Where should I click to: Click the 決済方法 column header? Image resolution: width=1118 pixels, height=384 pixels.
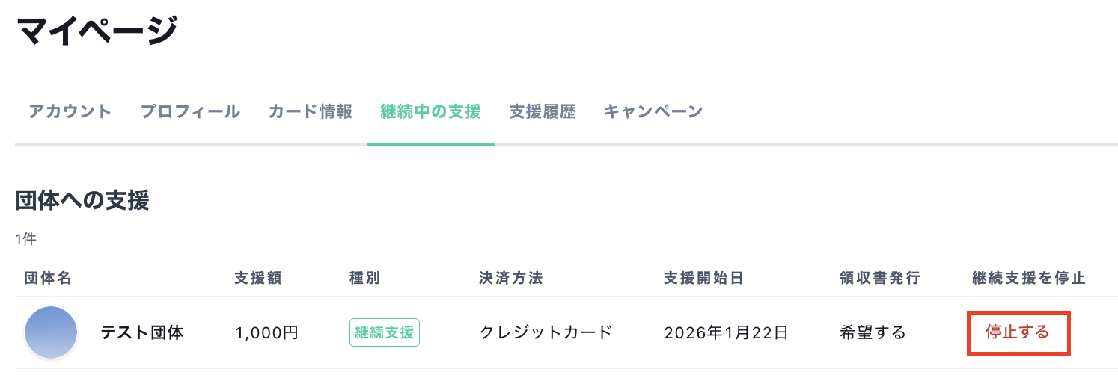click(511, 279)
